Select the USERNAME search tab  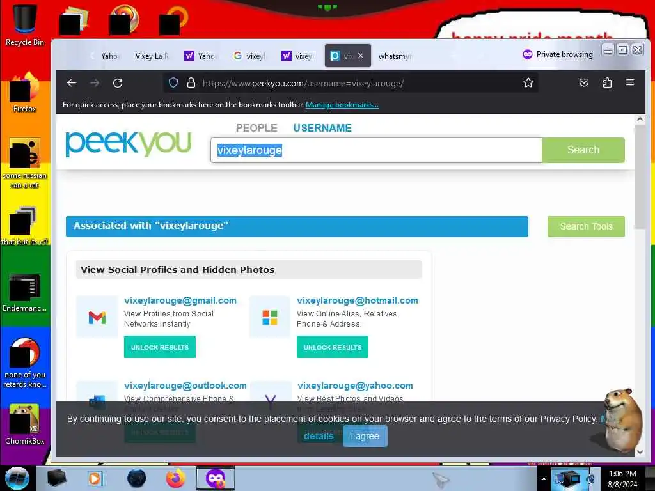(322, 128)
